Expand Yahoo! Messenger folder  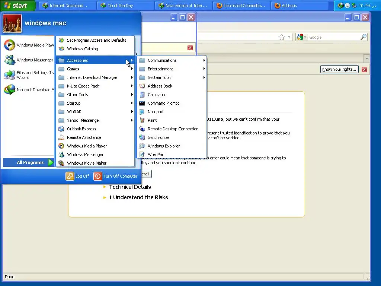pos(95,120)
